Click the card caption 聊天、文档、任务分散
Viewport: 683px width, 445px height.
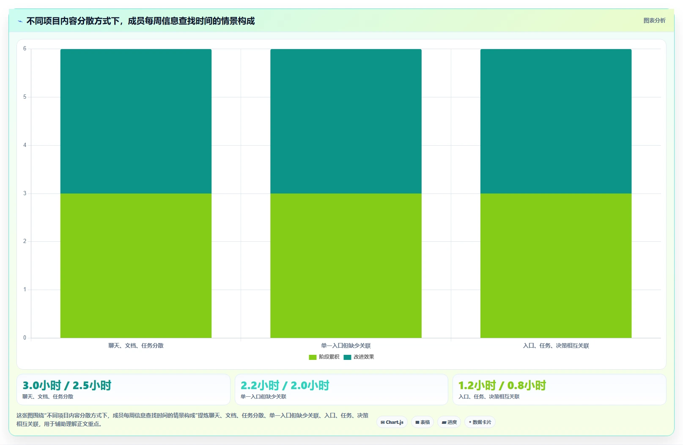(x=48, y=397)
